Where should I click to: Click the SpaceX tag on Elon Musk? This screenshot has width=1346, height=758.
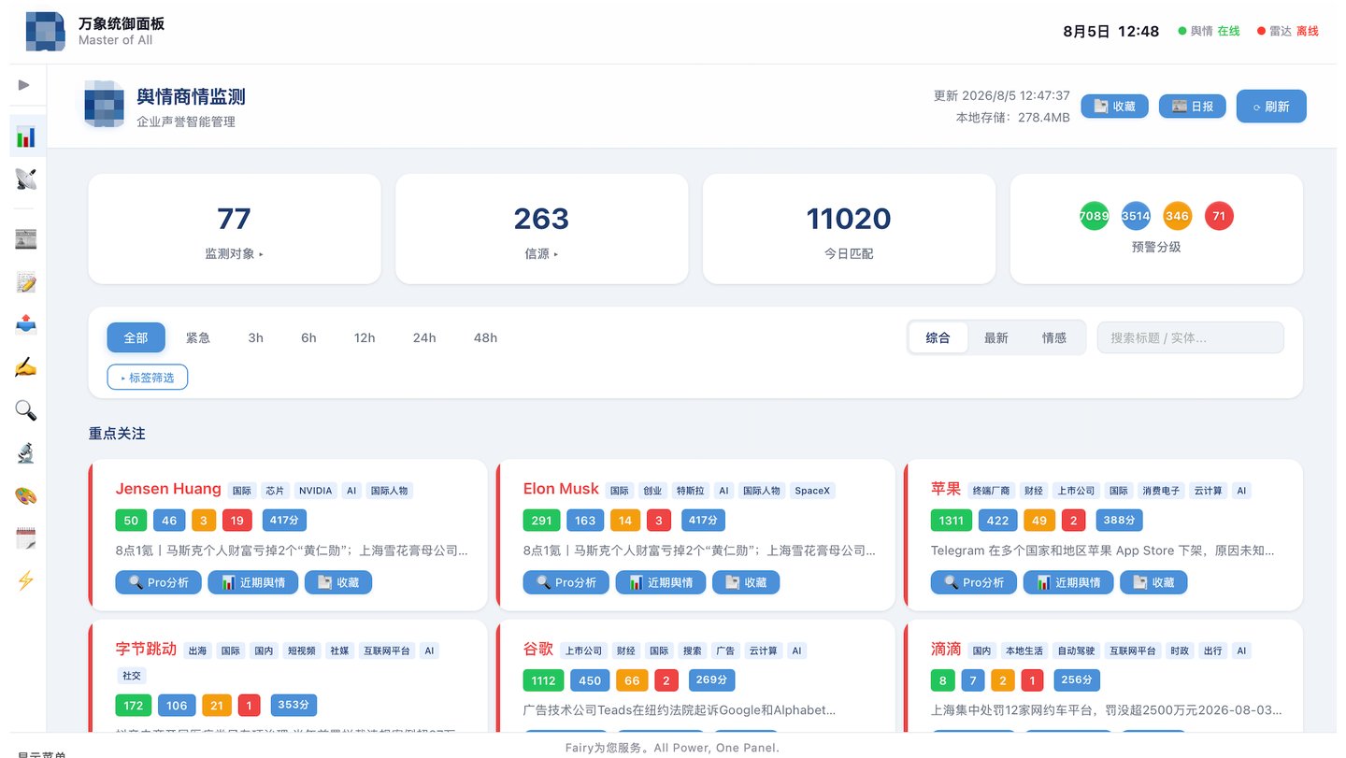812,491
